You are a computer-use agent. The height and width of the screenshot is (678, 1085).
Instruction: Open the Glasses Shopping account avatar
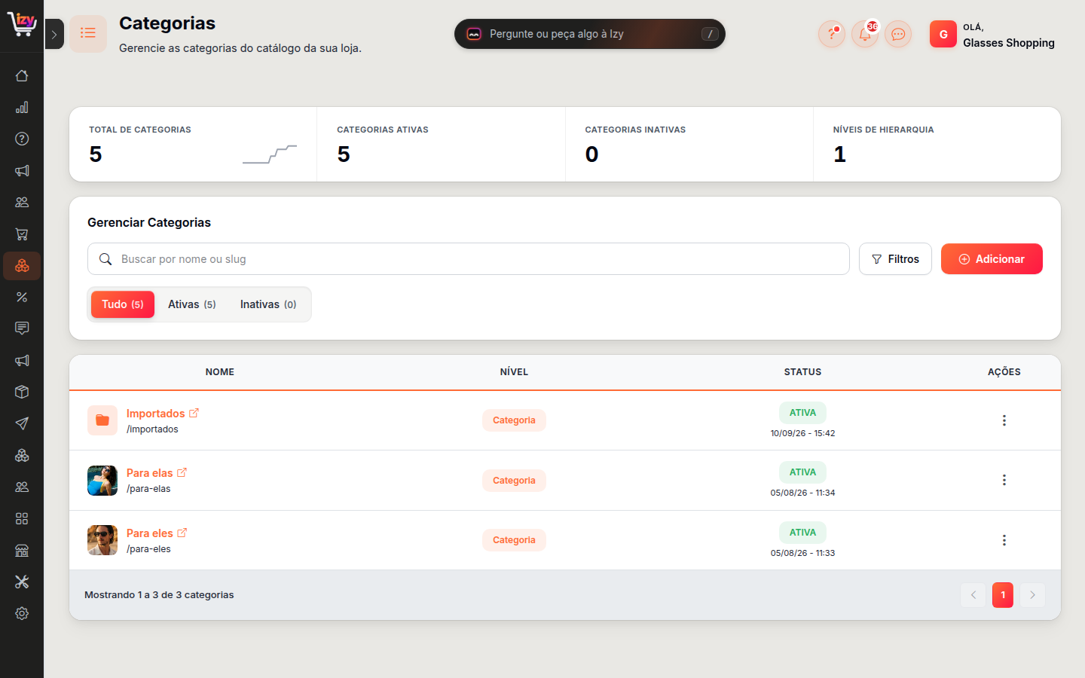point(943,34)
